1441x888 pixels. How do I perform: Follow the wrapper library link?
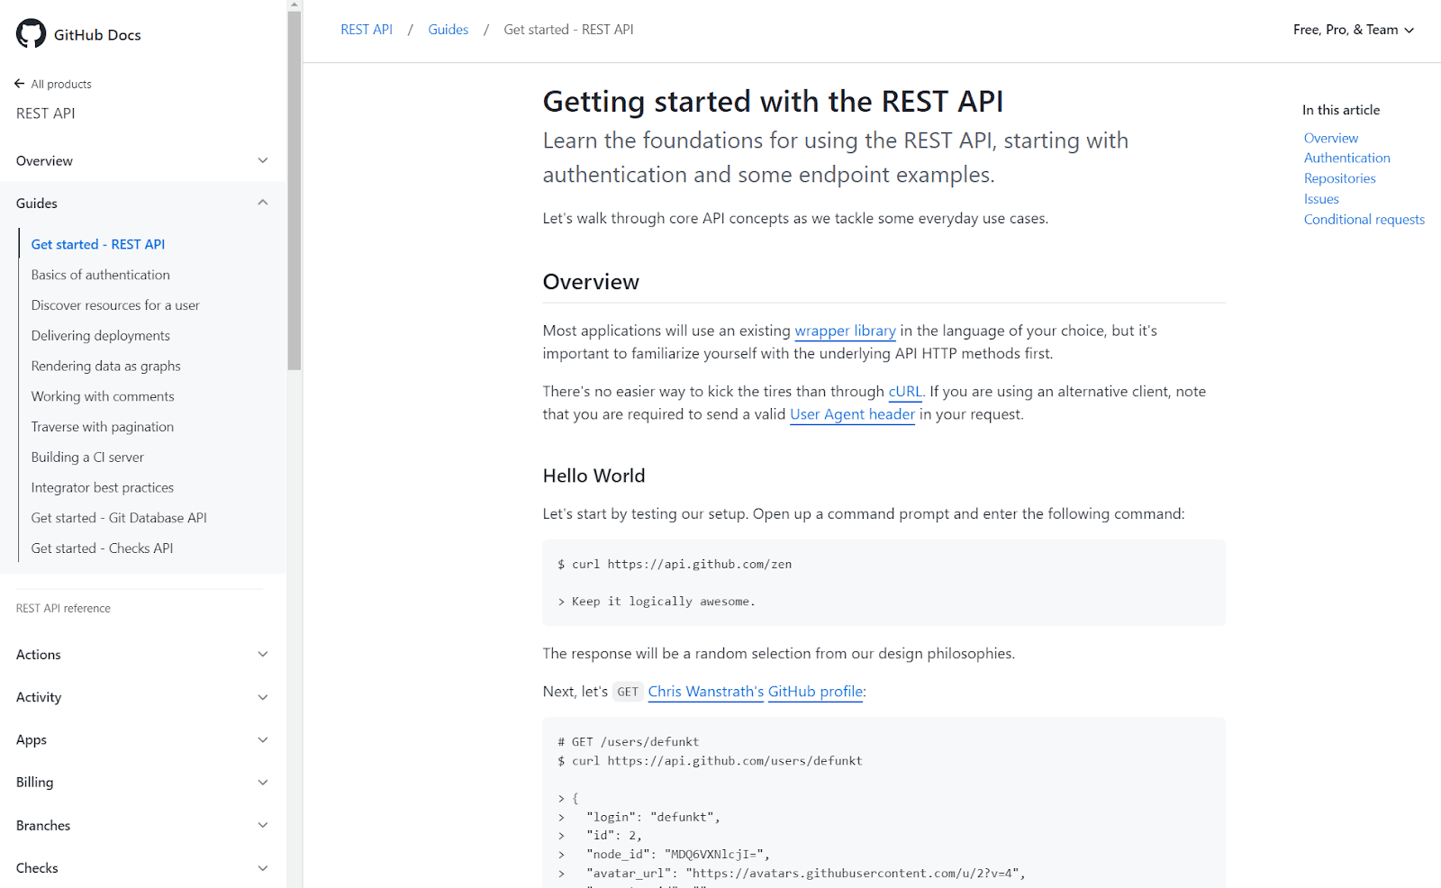click(x=845, y=331)
